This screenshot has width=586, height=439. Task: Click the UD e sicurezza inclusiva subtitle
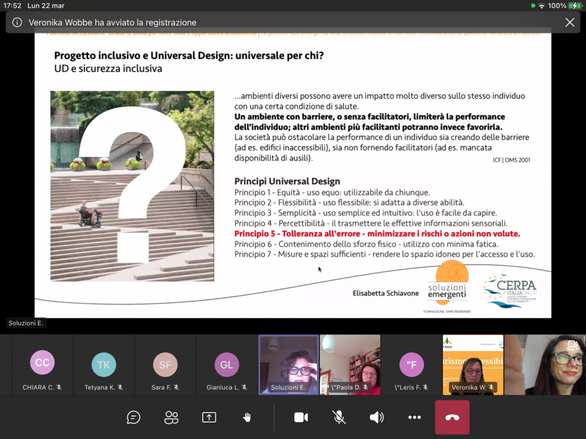tap(108, 68)
